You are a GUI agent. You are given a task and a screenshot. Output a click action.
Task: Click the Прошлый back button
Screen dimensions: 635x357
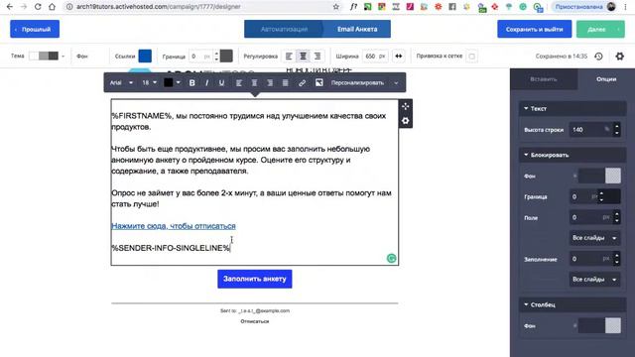[35, 29]
